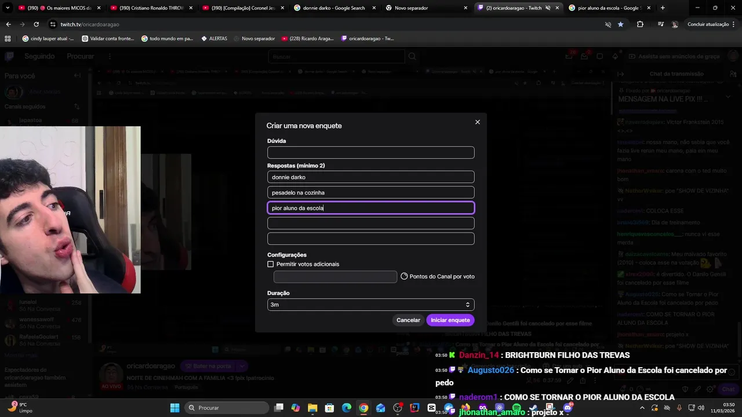Collapse the Para você sidebar arrow
The image size is (742, 417).
pyautogui.click(x=77, y=75)
